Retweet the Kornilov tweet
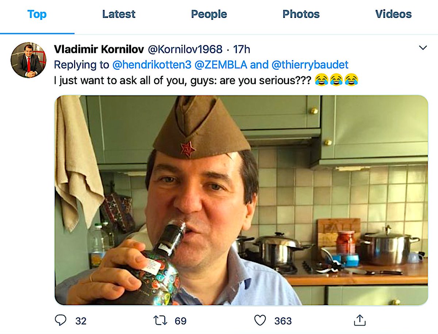This screenshot has height=334, width=438. click(x=160, y=320)
